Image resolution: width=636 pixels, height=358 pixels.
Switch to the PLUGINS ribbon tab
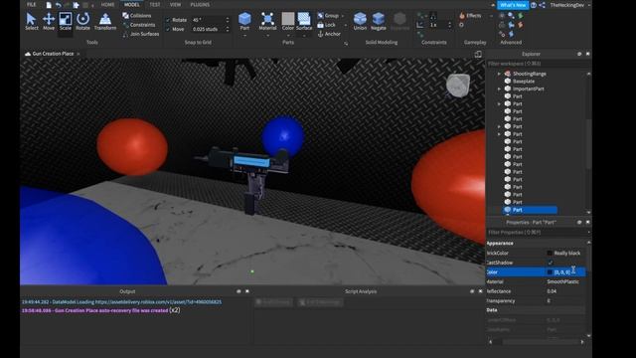coord(200,5)
